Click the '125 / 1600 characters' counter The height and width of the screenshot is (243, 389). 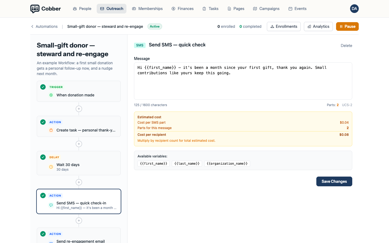point(150,105)
